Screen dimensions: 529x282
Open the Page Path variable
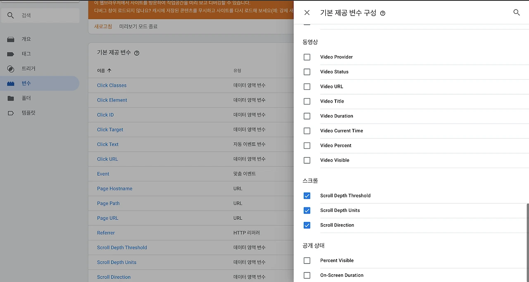108,204
